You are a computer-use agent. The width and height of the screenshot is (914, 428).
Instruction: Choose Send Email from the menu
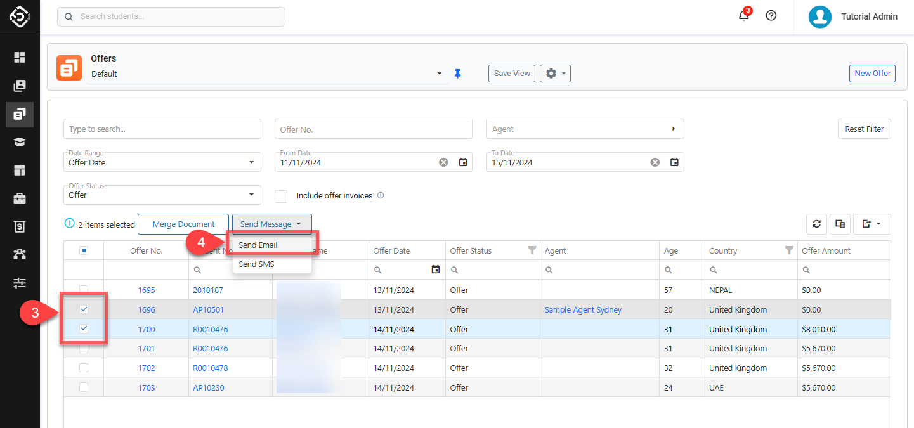pos(258,245)
